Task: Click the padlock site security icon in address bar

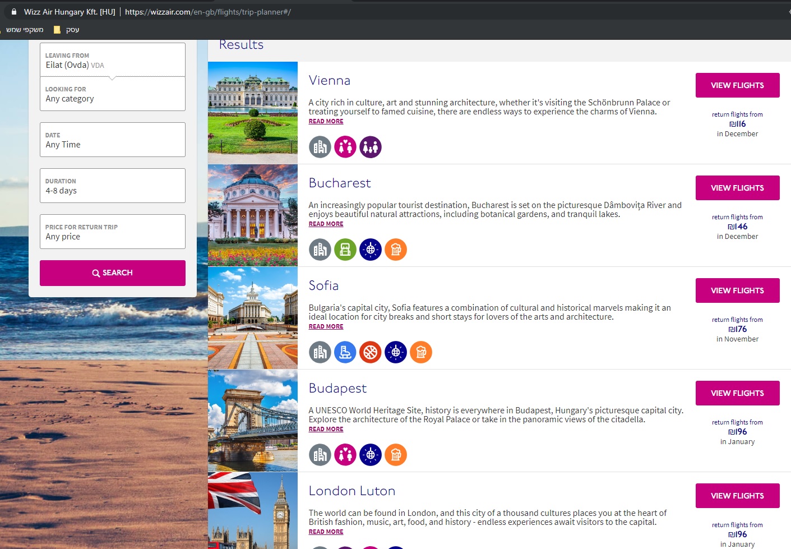Action: (x=14, y=12)
